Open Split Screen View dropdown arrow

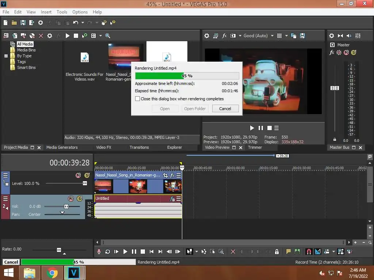click(x=240, y=36)
